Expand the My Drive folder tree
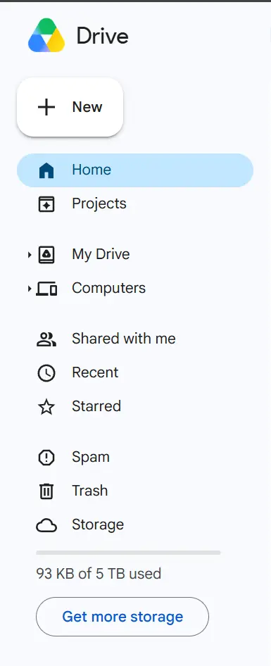This screenshot has width=271, height=666. coord(30,254)
